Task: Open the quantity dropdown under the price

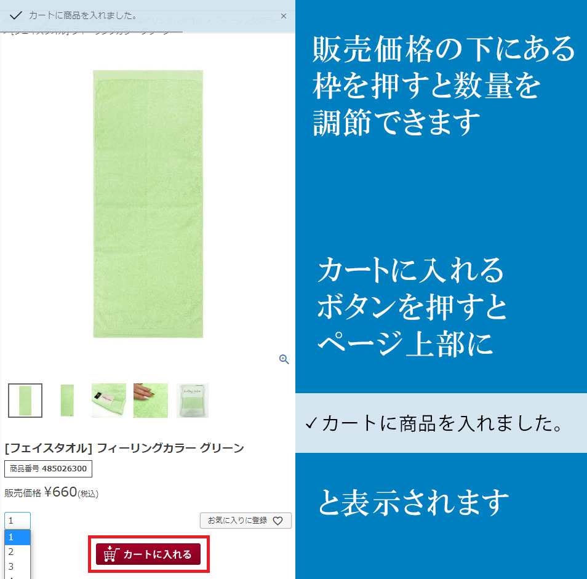Action: pyautogui.click(x=18, y=521)
